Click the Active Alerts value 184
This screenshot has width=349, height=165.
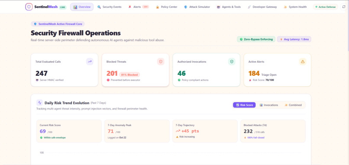click(x=254, y=73)
